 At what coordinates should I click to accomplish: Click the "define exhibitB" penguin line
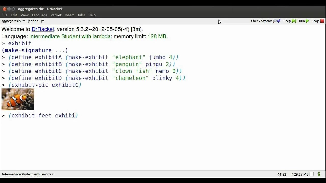(88, 64)
